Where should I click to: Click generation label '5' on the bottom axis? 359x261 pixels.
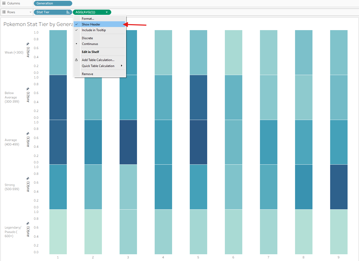point(198,257)
